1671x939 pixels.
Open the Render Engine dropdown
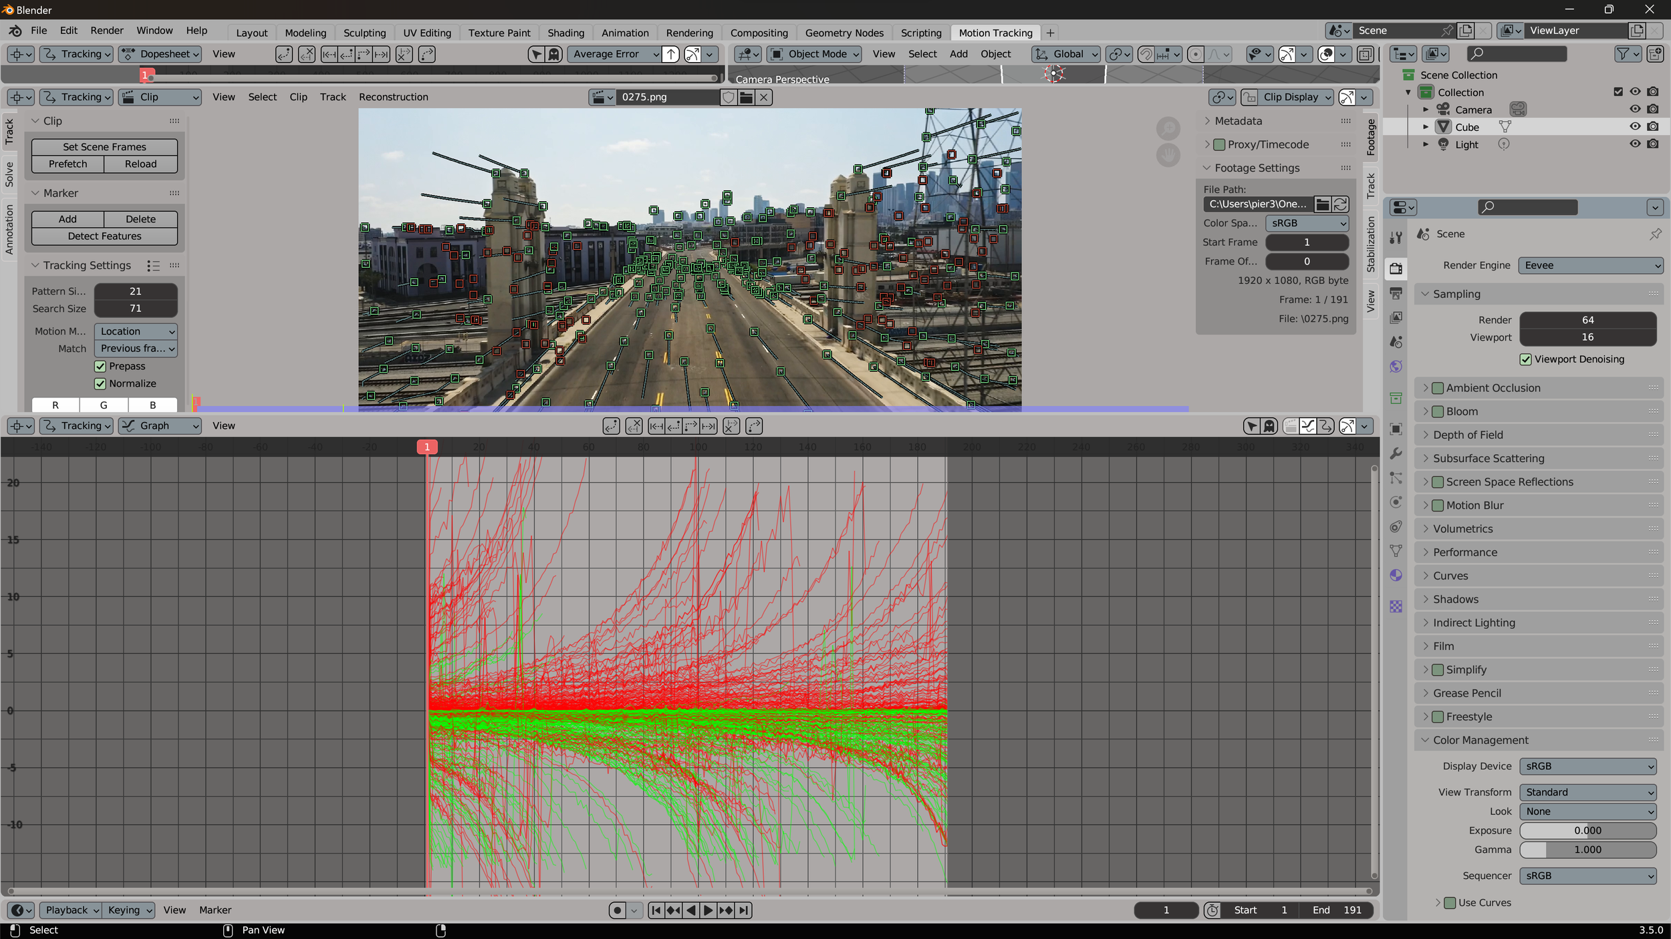tap(1590, 266)
